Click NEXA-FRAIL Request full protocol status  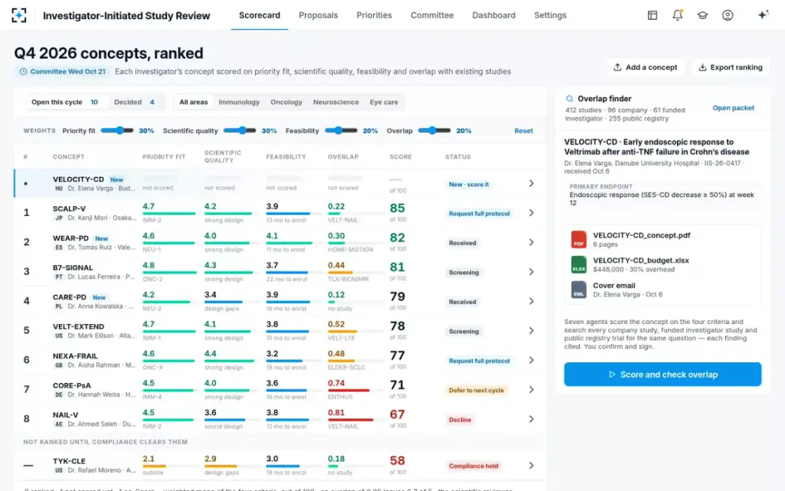point(480,361)
